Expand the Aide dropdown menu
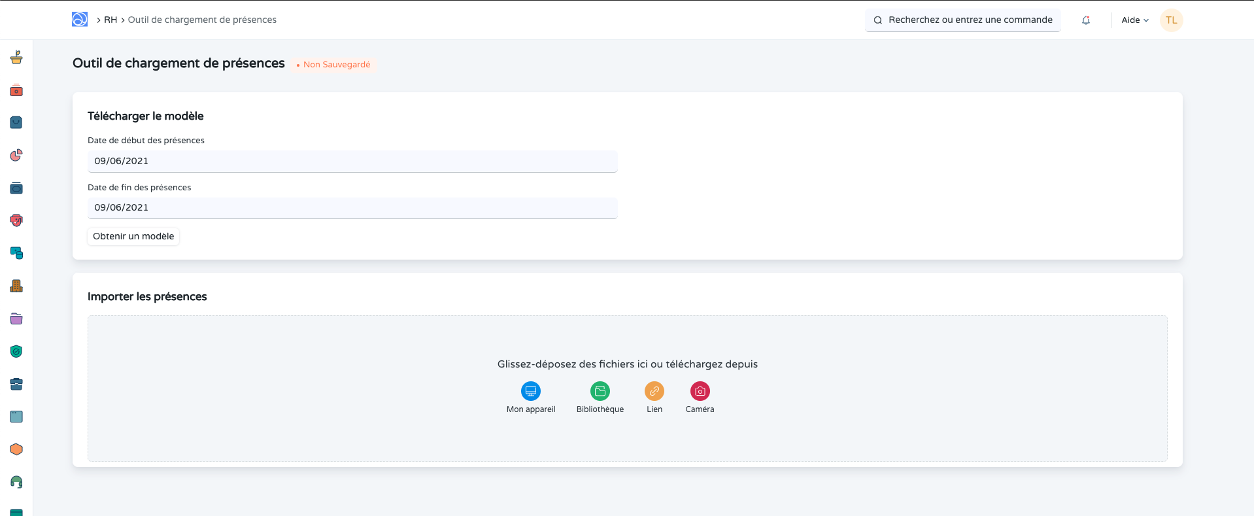The image size is (1254, 516). 1134,20
